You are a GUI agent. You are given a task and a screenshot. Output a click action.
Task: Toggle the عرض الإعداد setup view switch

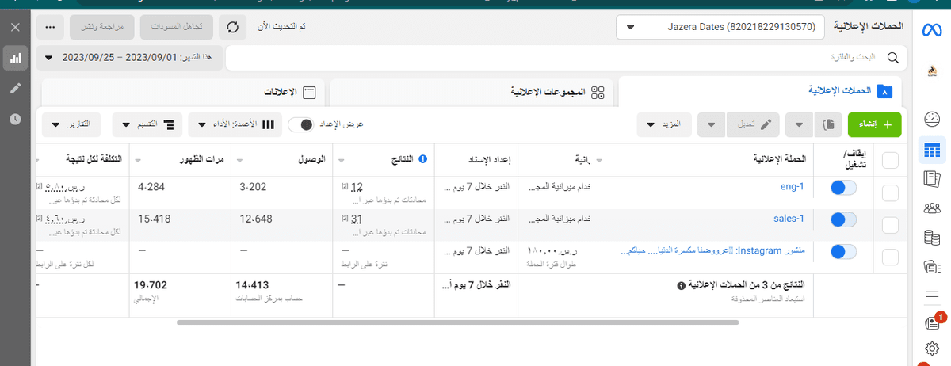pos(301,124)
